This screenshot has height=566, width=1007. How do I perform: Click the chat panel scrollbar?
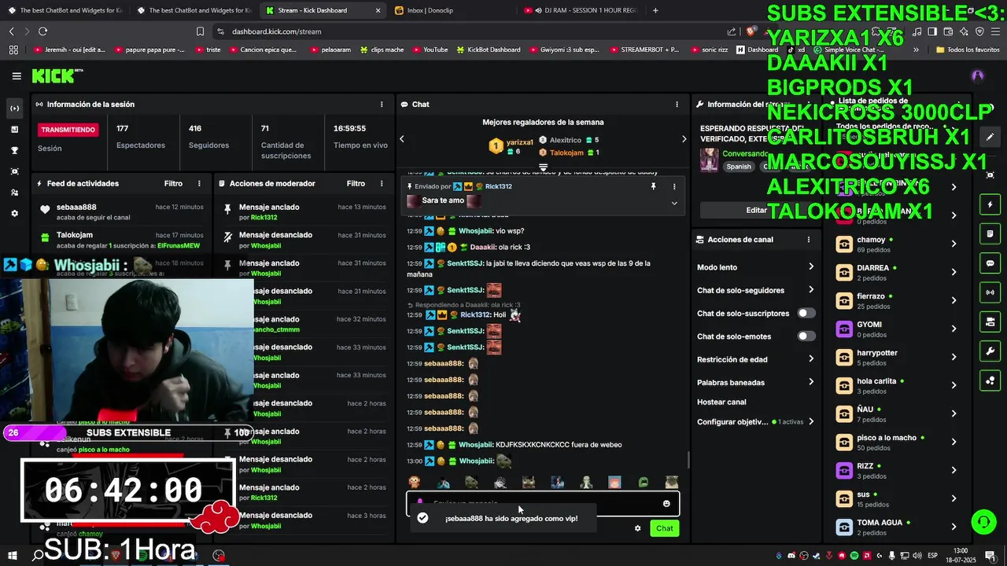click(x=690, y=459)
